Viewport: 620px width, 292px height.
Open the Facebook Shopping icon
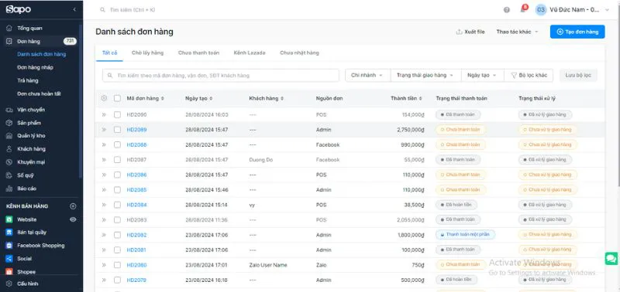(x=9, y=246)
